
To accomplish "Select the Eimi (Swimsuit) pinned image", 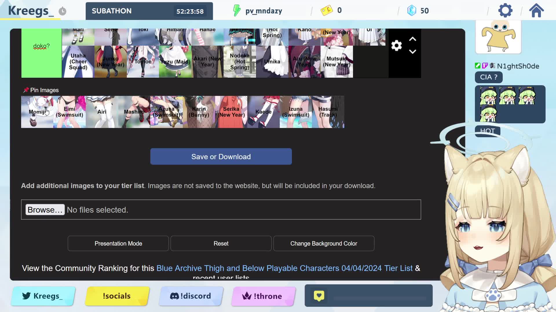I will tap(69, 112).
